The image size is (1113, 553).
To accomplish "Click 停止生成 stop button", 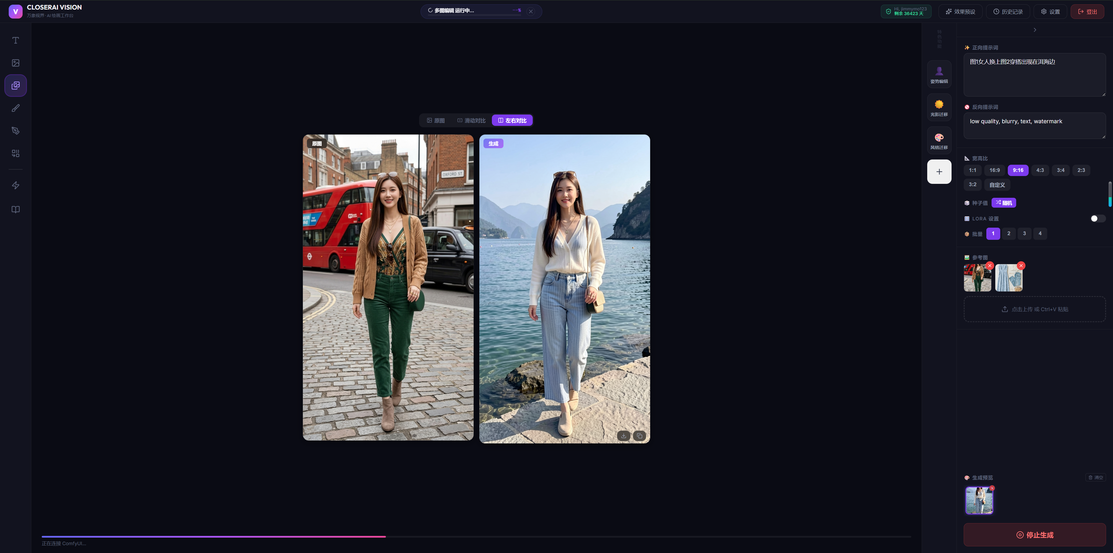I will pyautogui.click(x=1034, y=535).
